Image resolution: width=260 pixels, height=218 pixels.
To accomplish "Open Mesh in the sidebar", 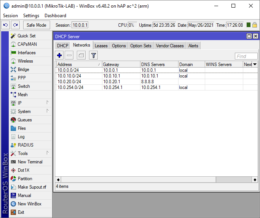I will pos(30,95).
